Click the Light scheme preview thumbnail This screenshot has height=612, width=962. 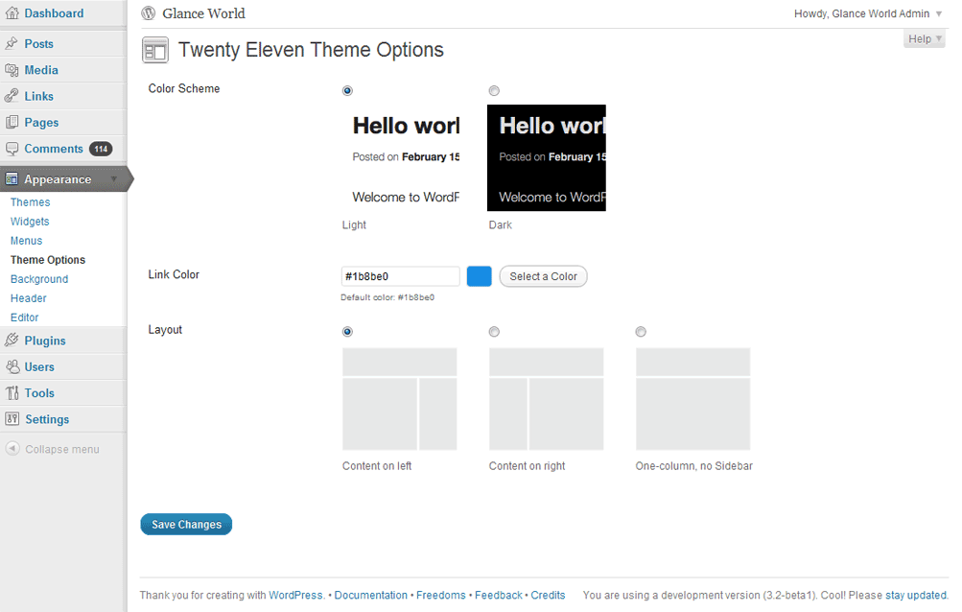coord(400,157)
